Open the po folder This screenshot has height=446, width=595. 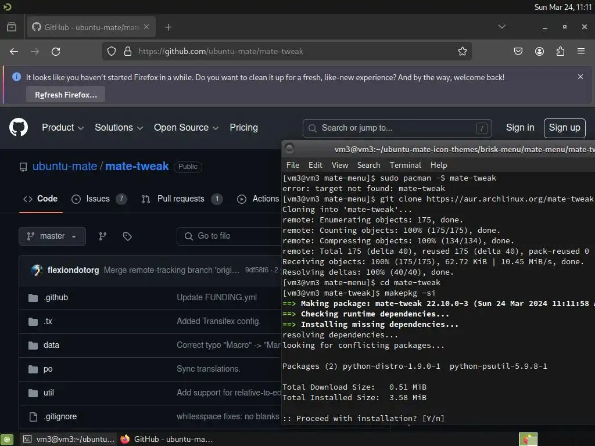point(48,369)
